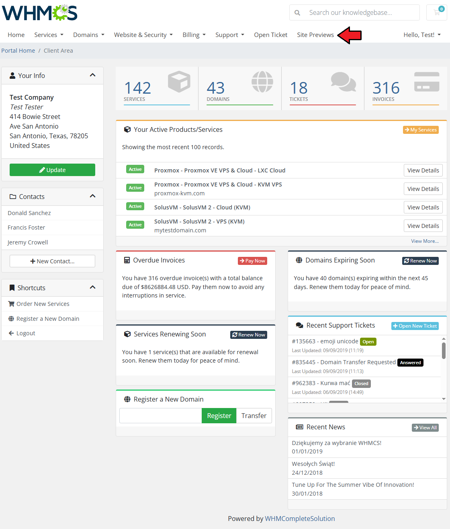Click the knowledgebase search magnifier icon
450x529 pixels.
pyautogui.click(x=297, y=13)
